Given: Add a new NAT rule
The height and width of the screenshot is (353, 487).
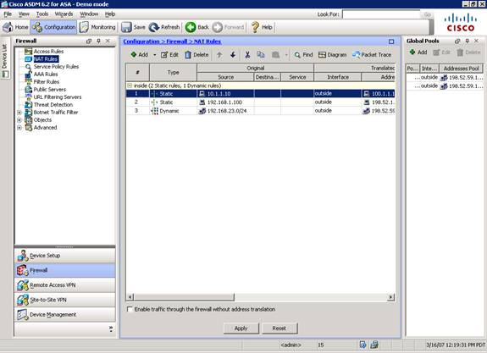Looking at the screenshot, I should (139, 55).
